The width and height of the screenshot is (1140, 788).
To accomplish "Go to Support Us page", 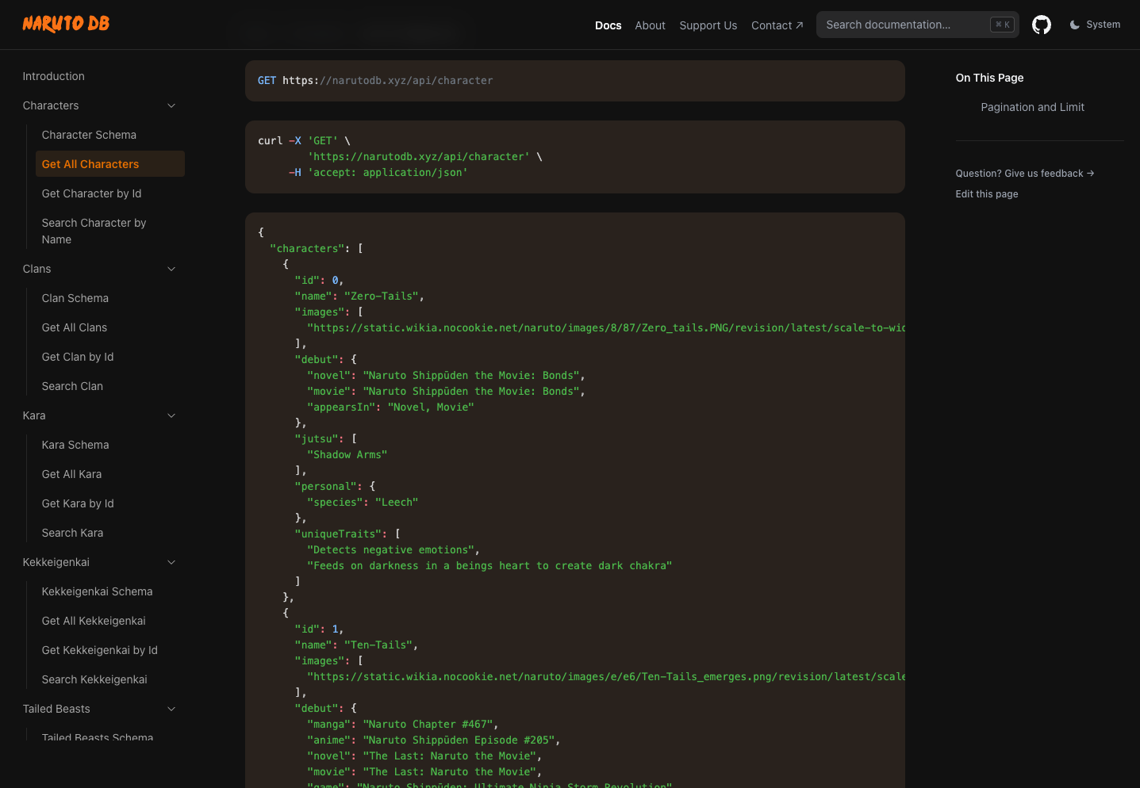I will tap(708, 25).
